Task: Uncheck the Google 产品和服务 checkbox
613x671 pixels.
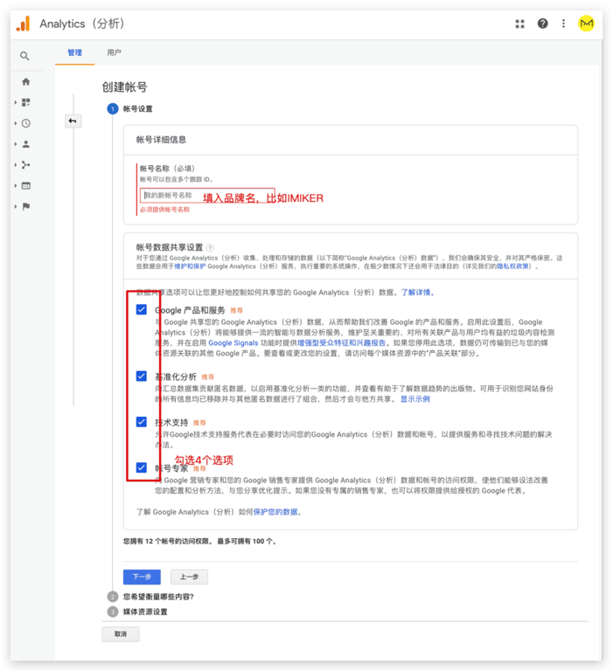Action: coord(142,309)
